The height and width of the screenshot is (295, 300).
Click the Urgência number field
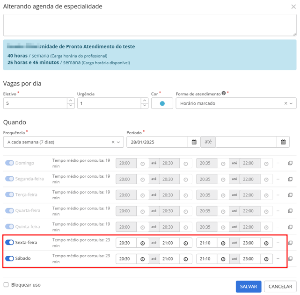tap(109, 103)
